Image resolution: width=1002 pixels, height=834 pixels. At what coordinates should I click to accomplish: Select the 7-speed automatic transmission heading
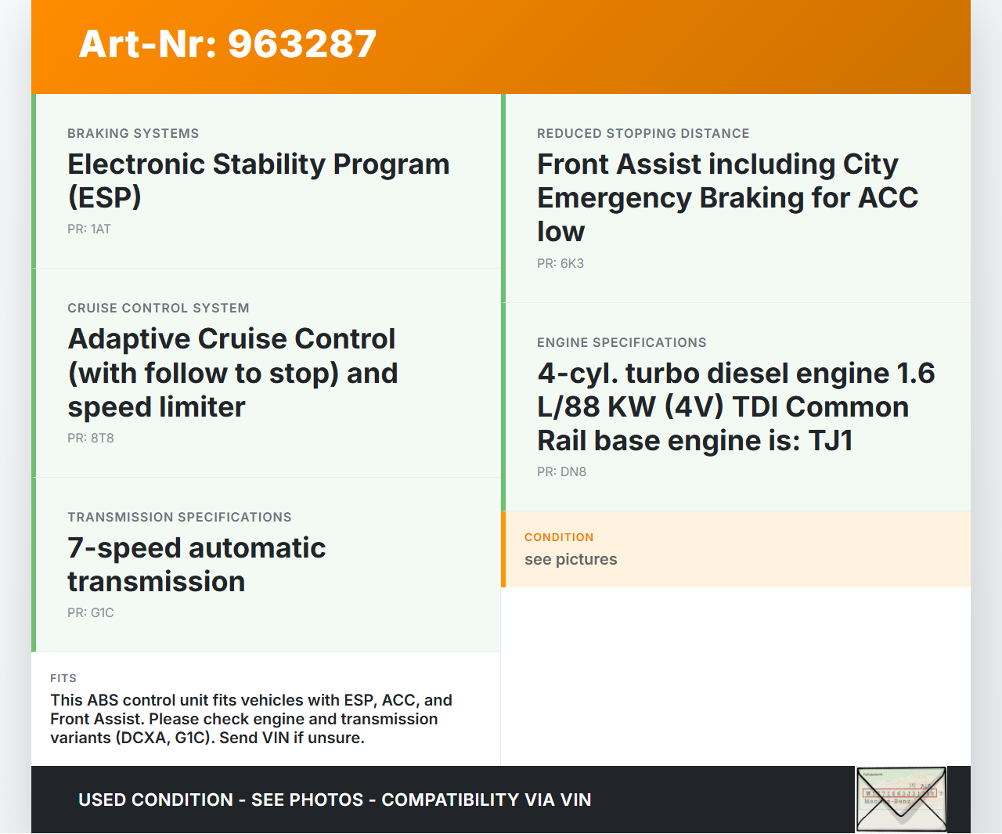click(196, 565)
